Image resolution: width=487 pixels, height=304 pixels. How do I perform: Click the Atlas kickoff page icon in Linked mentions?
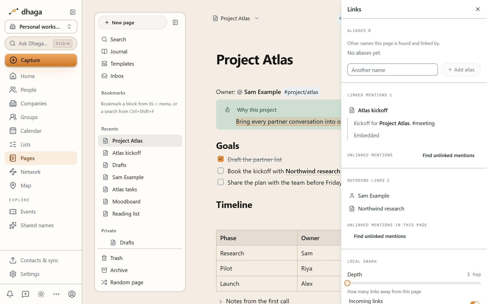pos(352,110)
